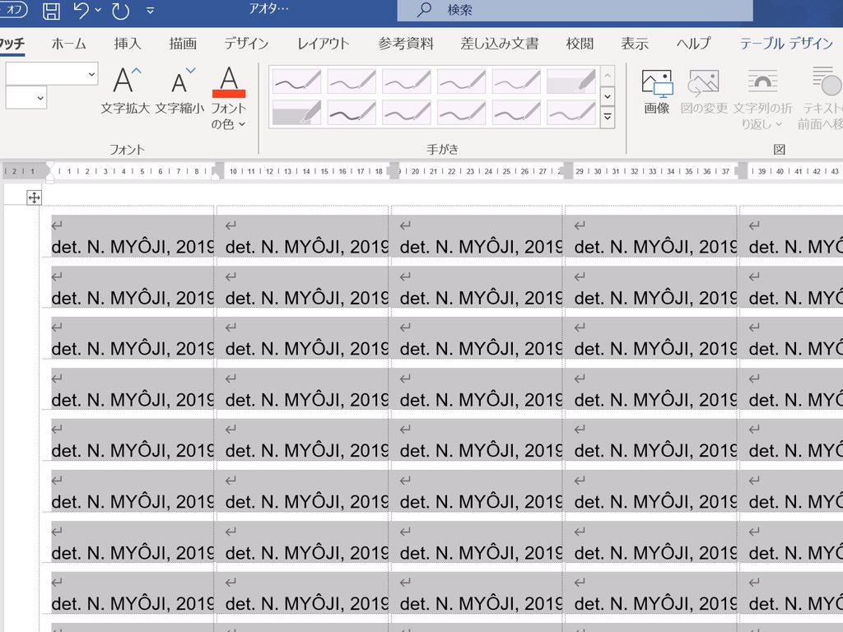Click the Save icon in the title bar
The height and width of the screenshot is (632, 843).
point(51,11)
